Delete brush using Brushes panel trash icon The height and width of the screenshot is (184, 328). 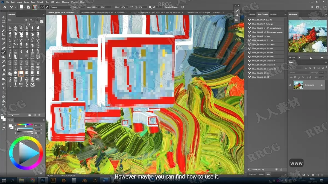(x=39, y=115)
